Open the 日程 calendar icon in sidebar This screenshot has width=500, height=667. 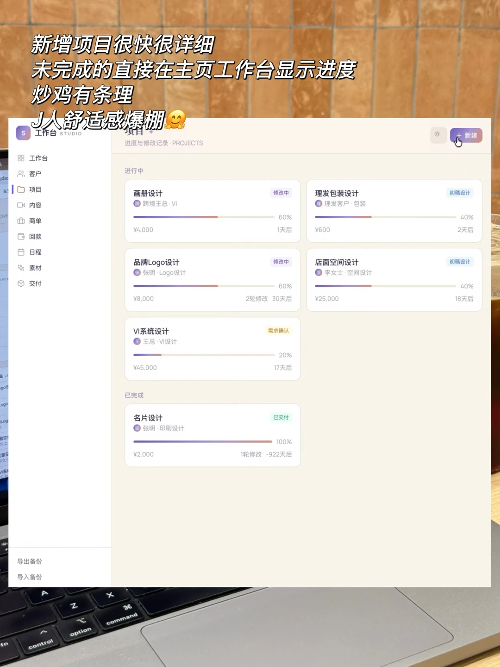click(x=21, y=252)
